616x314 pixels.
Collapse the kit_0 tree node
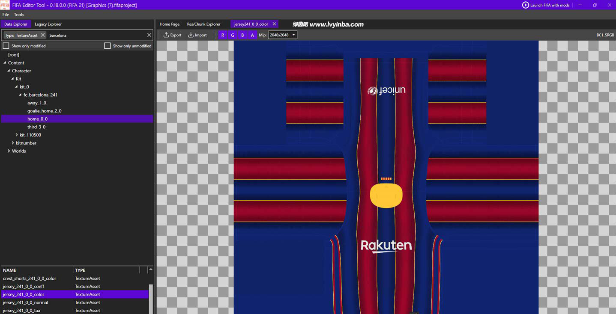pos(16,87)
